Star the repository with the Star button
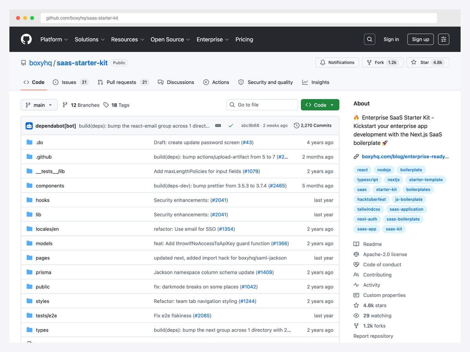This screenshot has width=470, height=352. point(428,63)
